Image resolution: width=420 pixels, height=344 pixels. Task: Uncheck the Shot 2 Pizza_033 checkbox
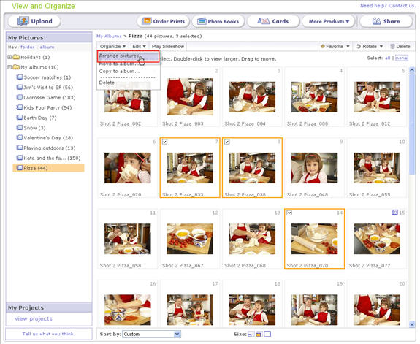click(x=165, y=142)
